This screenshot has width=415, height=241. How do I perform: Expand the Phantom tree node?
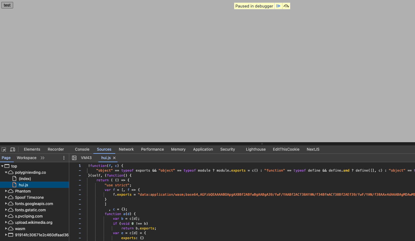[x=6, y=191]
